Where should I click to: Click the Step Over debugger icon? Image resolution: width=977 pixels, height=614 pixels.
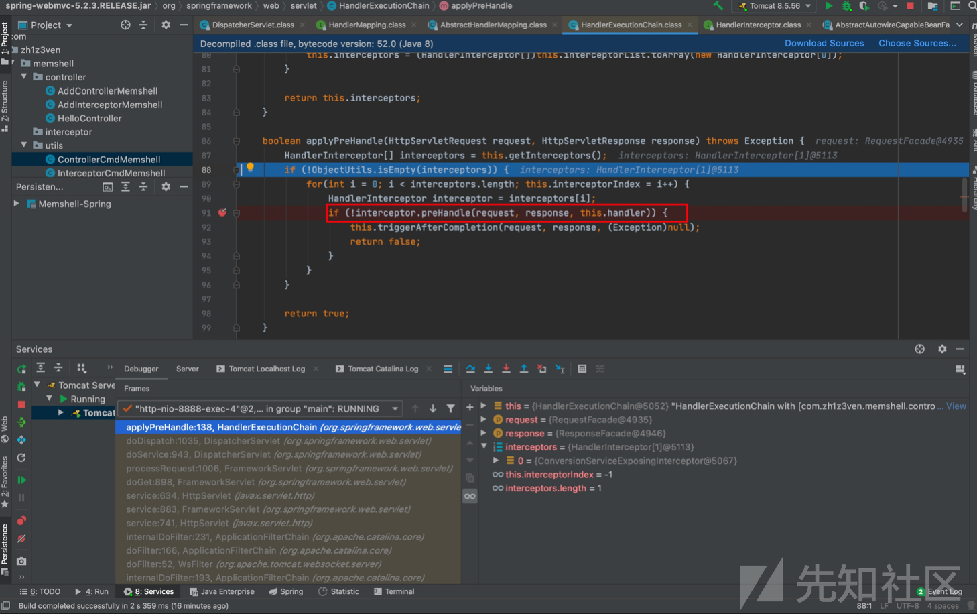click(470, 369)
